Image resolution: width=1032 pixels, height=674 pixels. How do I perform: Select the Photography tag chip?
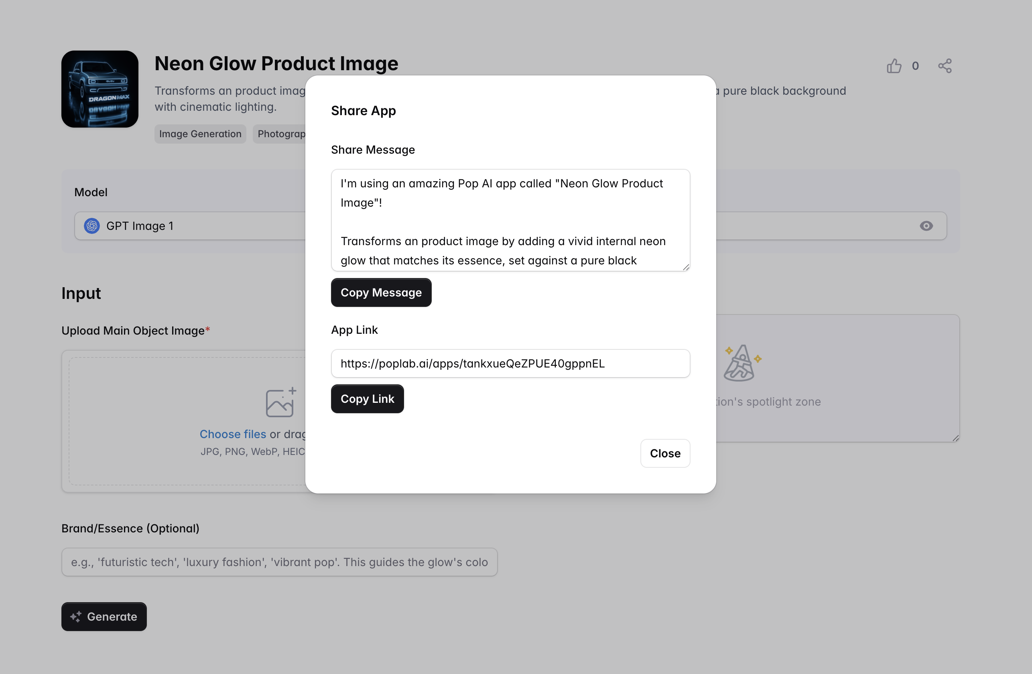pos(280,134)
